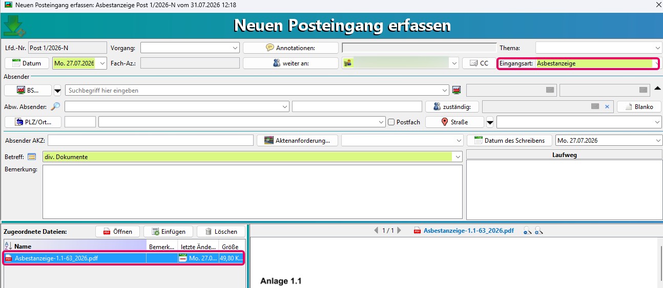The width and height of the screenshot is (663, 288).
Task: Open the Vorgang dropdown
Action: coord(235,48)
